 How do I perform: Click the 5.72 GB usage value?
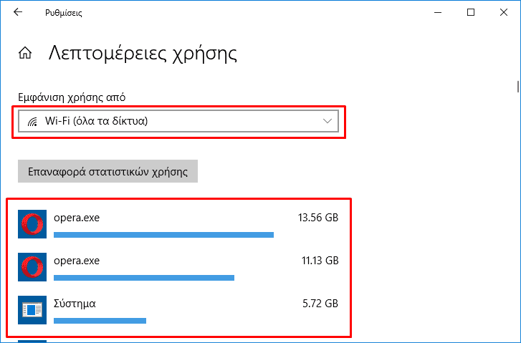[x=320, y=304]
